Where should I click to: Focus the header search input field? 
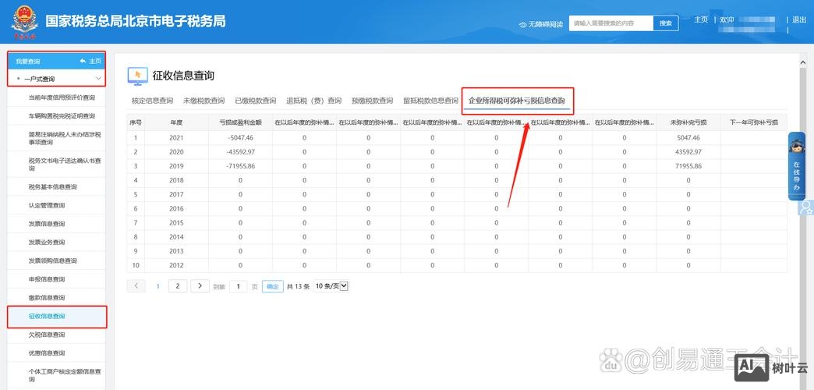tap(611, 23)
